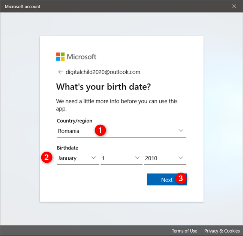Click the "What's your birth date?" heading
The width and height of the screenshot is (243, 236).
click(103, 87)
